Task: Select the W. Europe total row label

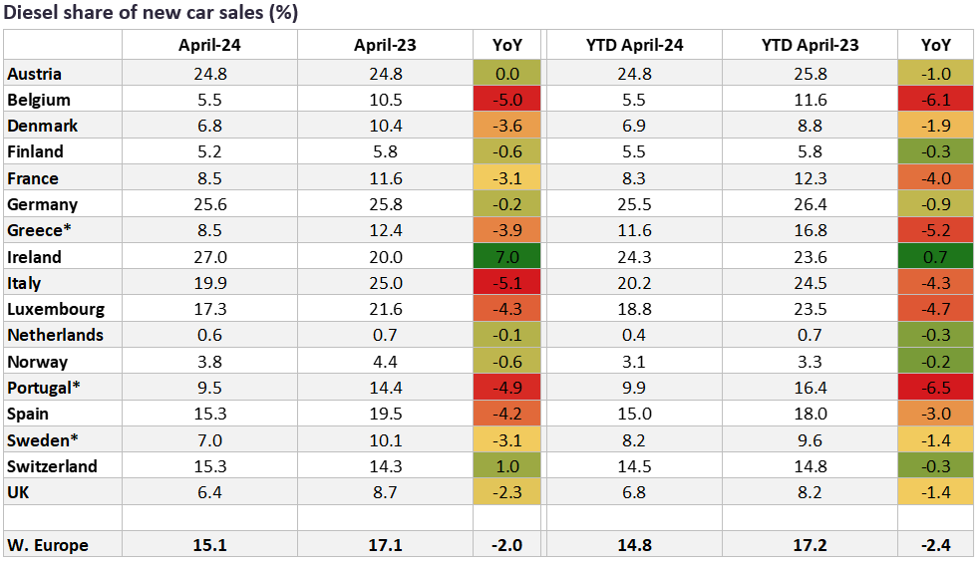Action: [x=48, y=544]
